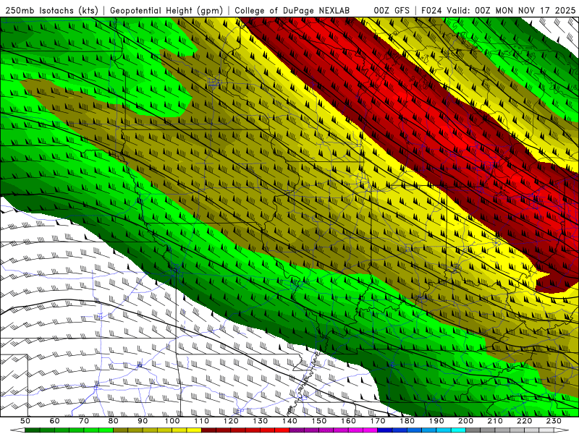Image resolution: width=579 pixels, height=434 pixels.
Task: Select the bright yellow swatch just before 110
Action: 194,430
